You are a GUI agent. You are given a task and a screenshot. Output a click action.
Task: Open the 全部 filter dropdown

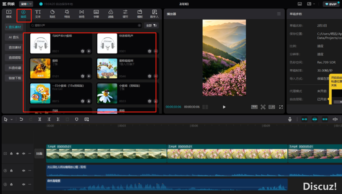(x=151, y=26)
